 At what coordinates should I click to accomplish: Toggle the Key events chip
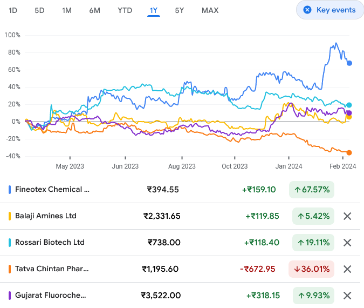click(x=330, y=10)
